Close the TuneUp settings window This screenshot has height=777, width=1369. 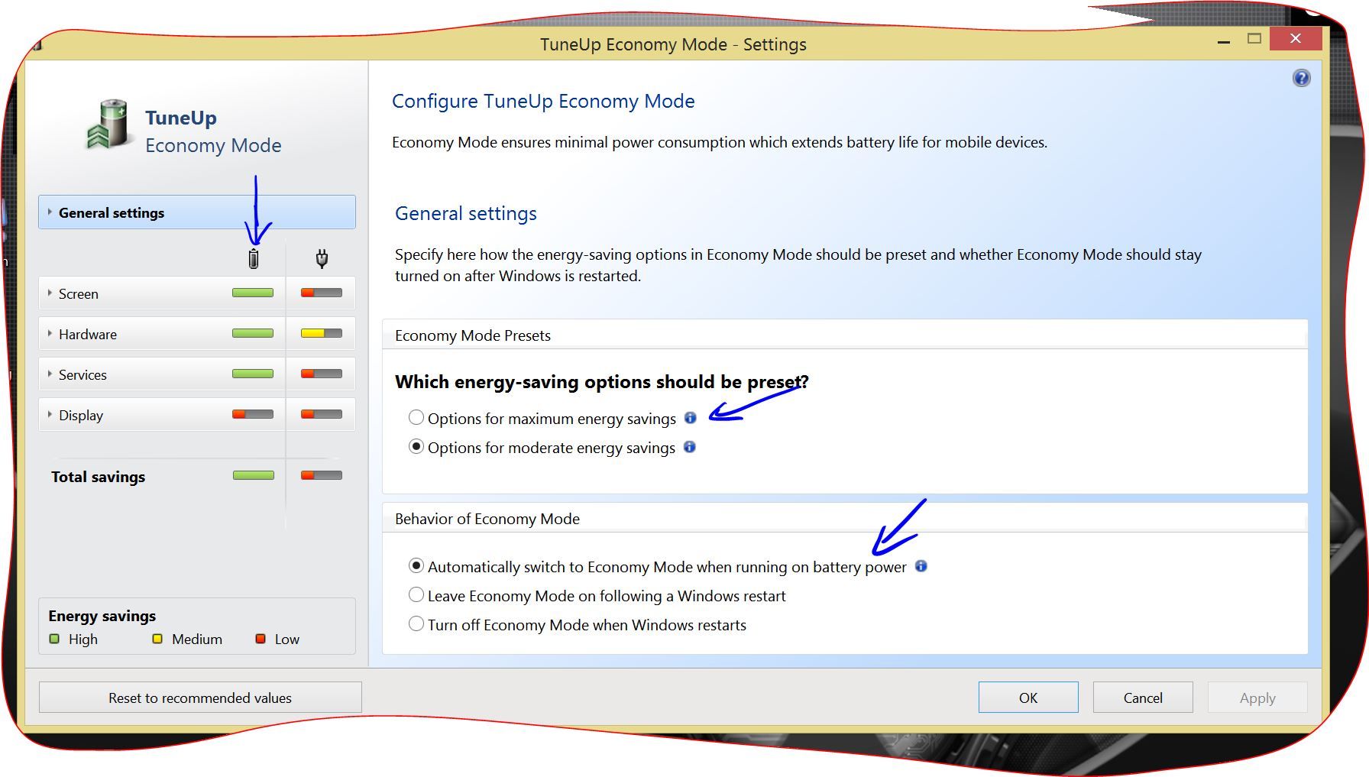pos(1296,39)
